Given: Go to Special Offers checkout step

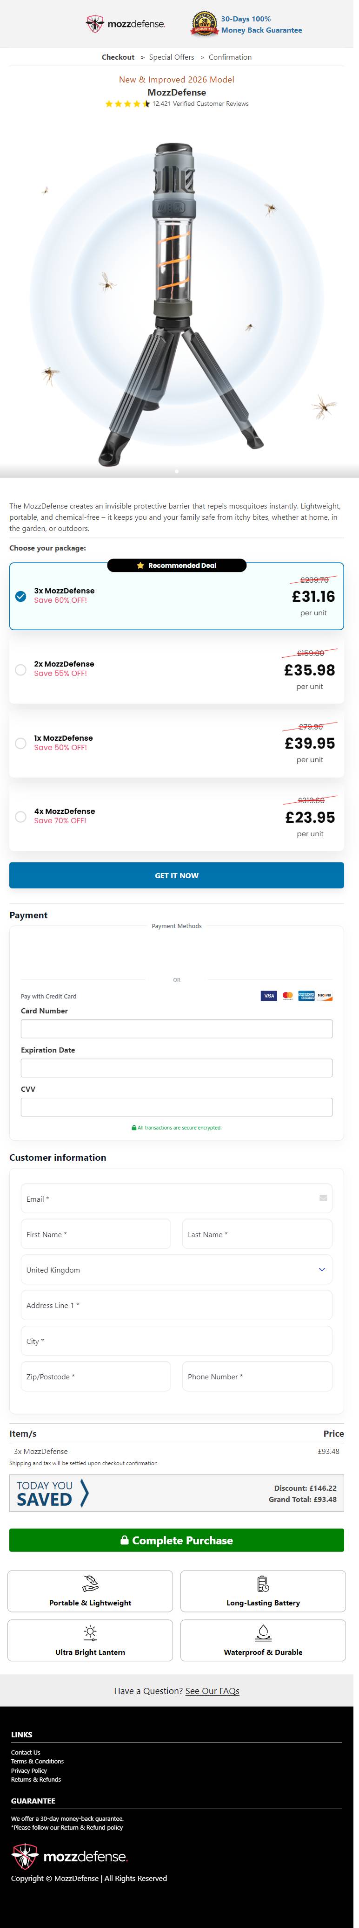Looking at the screenshot, I should [171, 57].
